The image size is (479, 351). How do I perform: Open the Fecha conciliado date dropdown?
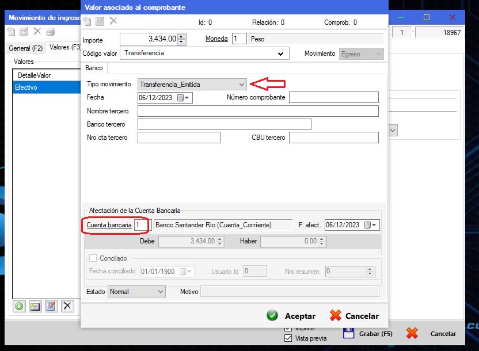(x=186, y=272)
